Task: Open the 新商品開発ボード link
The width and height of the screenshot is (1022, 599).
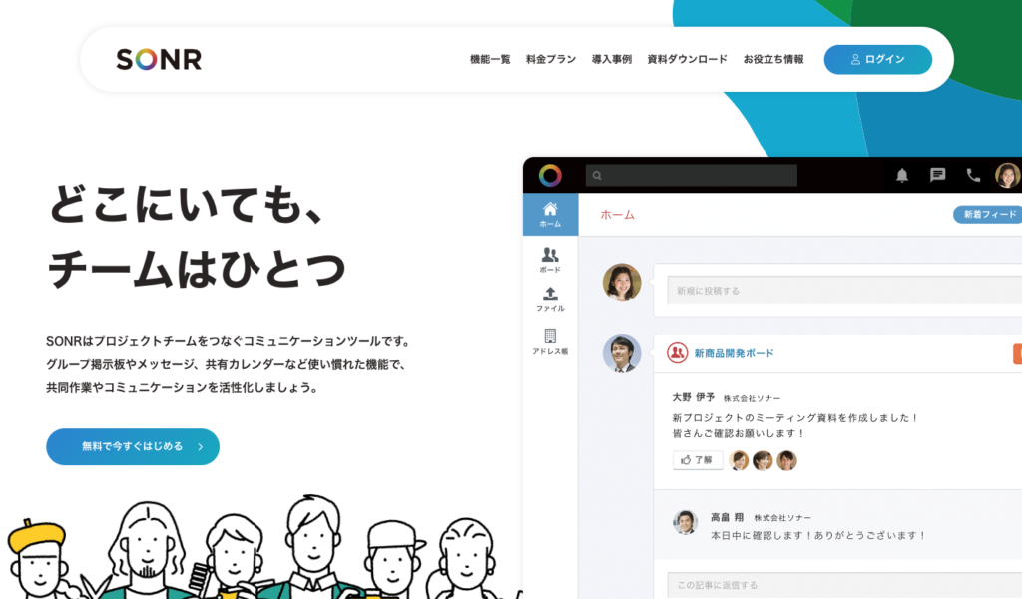Action: tap(734, 353)
